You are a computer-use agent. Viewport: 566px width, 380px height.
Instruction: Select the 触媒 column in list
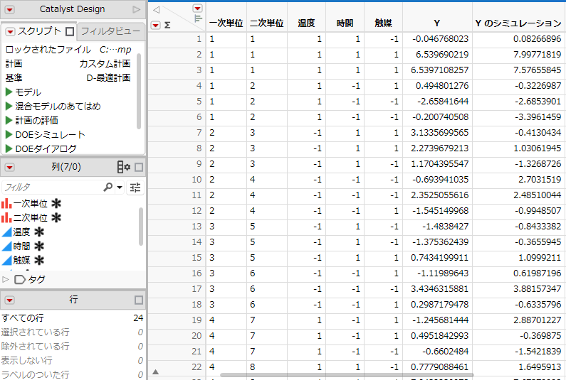click(x=21, y=260)
